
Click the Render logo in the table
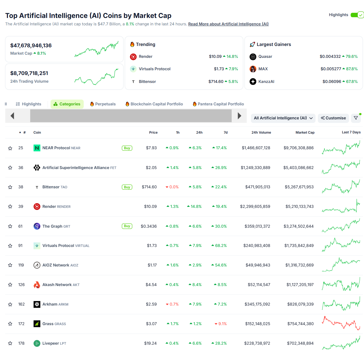37,207
